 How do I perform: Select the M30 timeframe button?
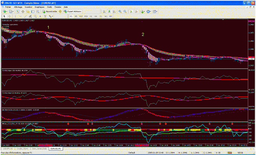coord(86,16)
